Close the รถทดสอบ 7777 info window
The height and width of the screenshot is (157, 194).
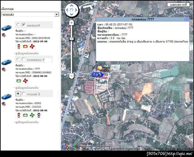coord(187,19)
